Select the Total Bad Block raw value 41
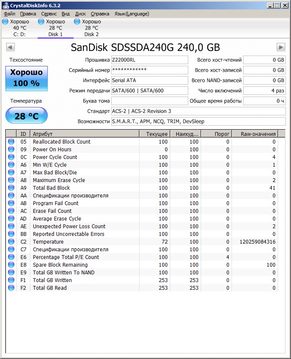The height and width of the screenshot is (359, 291). coord(273,188)
